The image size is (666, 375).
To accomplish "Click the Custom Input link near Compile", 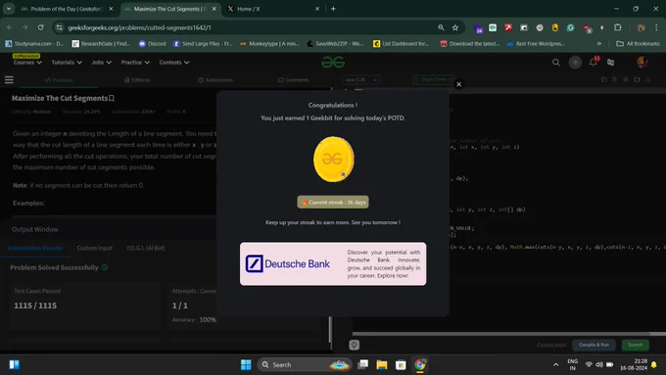I will [x=551, y=345].
